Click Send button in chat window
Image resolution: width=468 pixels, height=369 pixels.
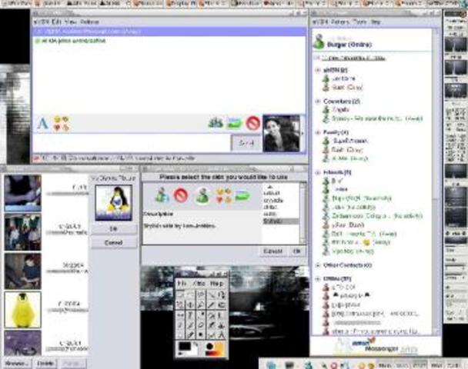point(246,143)
